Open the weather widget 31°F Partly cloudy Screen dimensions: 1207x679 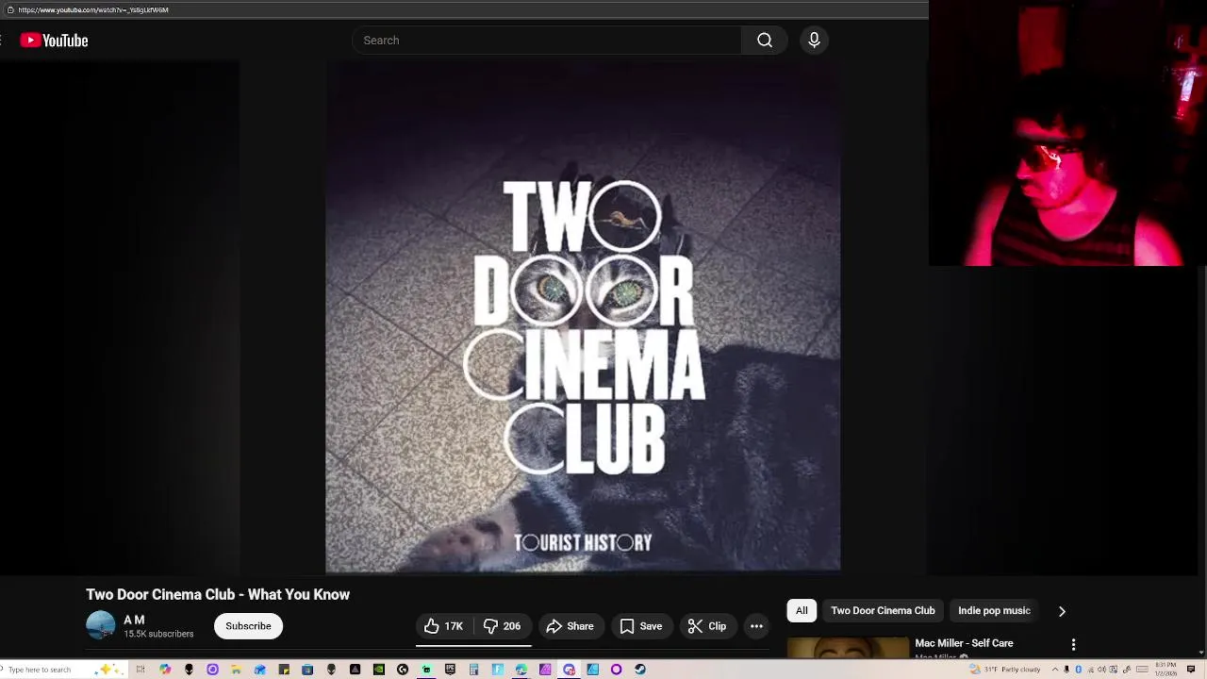tap(1005, 670)
